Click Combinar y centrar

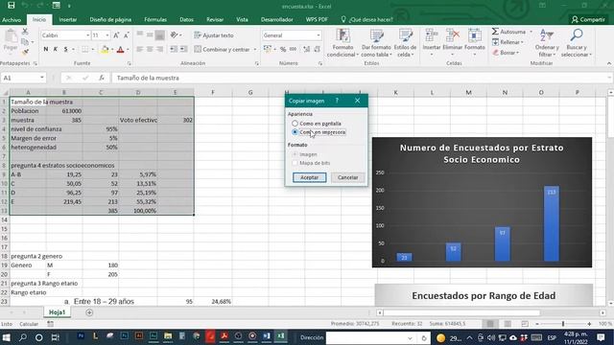pos(223,49)
